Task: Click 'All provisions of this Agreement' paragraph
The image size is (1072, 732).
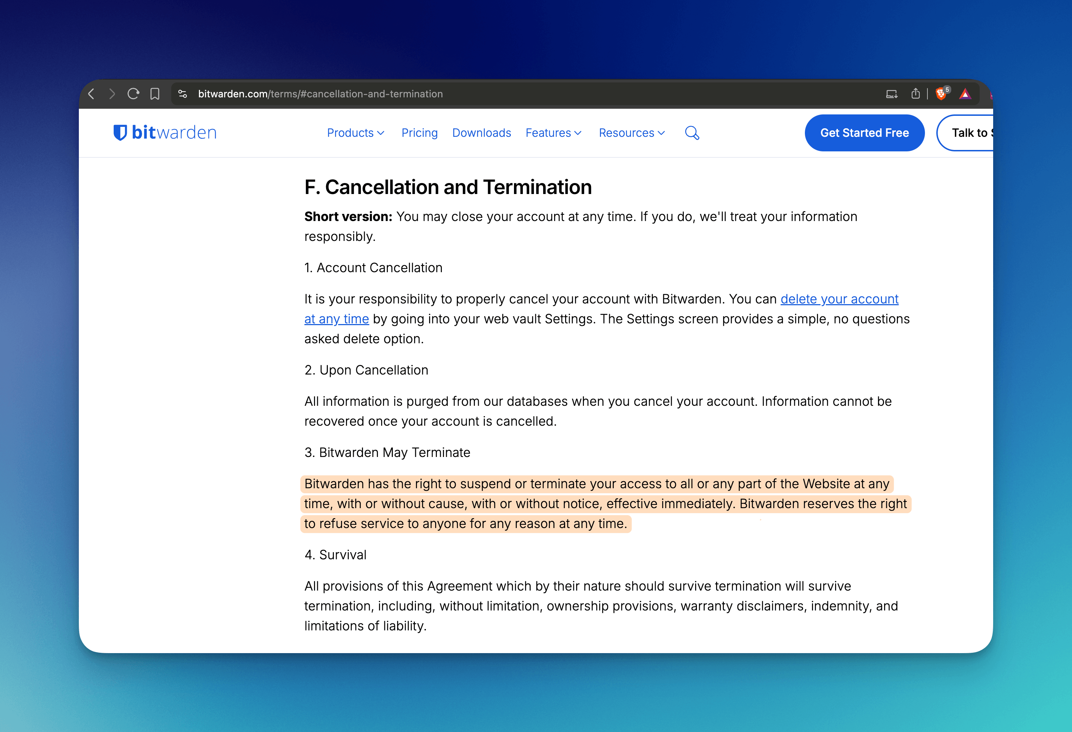Action: click(601, 606)
